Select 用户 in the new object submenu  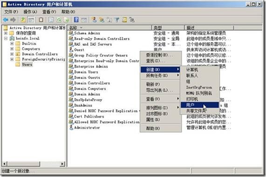pyautogui.click(x=200, y=105)
